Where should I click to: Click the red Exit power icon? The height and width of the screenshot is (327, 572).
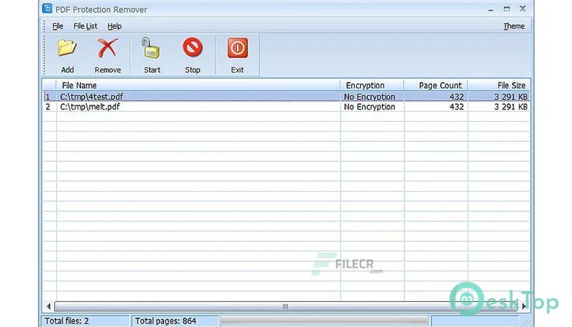pos(238,48)
